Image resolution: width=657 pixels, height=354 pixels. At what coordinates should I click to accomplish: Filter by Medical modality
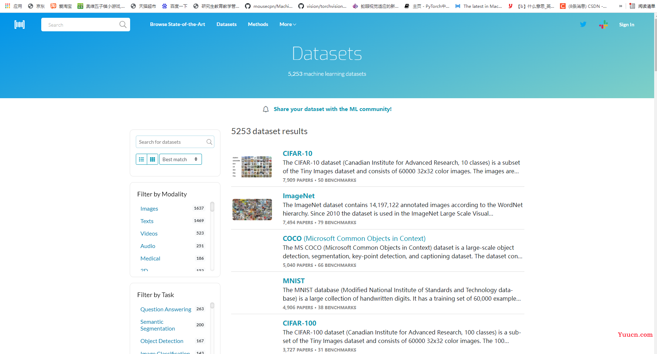coord(150,258)
